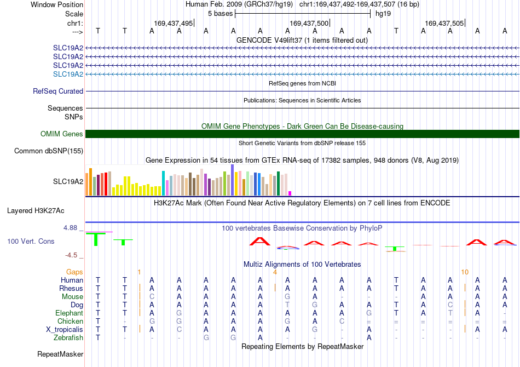
Task: Click the tall blue-violet GTEx expression bar
Action: pyautogui.click(x=233, y=180)
